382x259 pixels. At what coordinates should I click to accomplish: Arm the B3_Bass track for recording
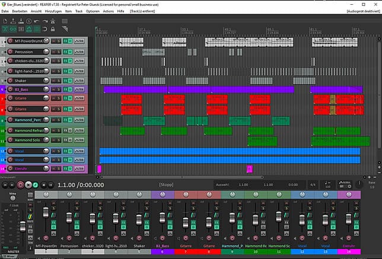pyautogui.click(x=10, y=89)
